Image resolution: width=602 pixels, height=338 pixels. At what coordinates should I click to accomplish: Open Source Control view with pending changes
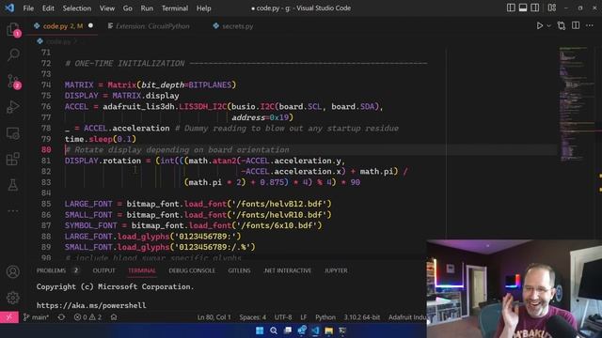(x=13, y=81)
